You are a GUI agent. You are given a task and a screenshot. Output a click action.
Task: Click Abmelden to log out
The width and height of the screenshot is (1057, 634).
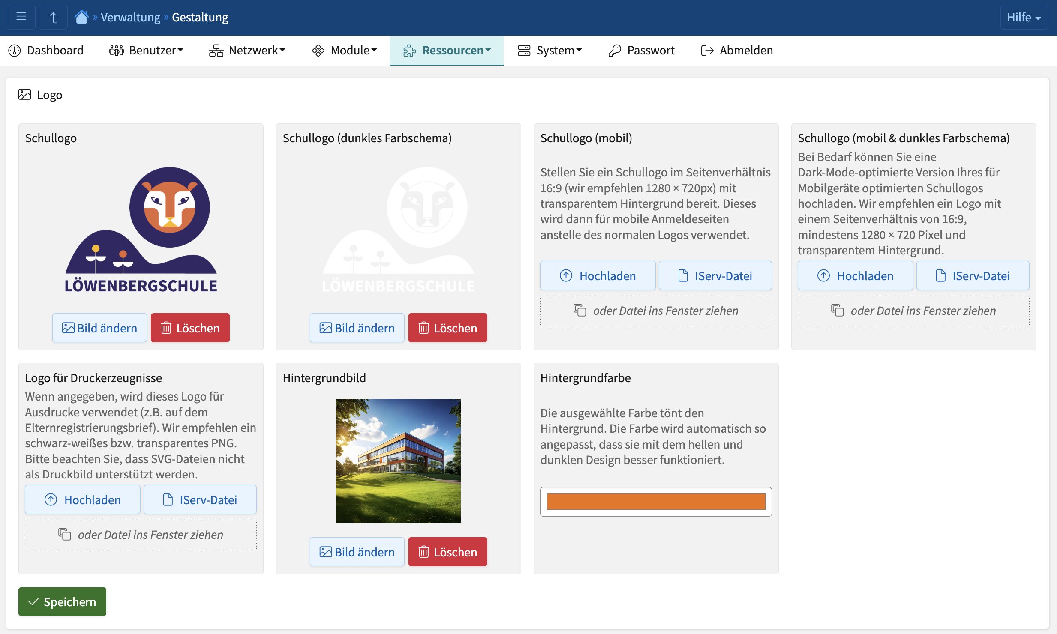click(x=737, y=51)
